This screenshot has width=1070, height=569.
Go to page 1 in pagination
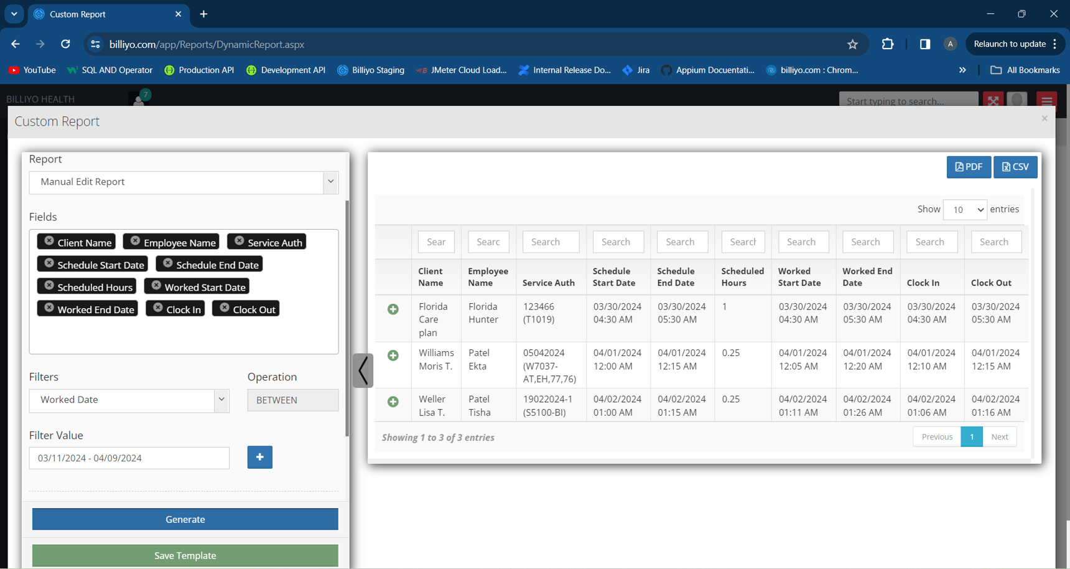point(971,437)
